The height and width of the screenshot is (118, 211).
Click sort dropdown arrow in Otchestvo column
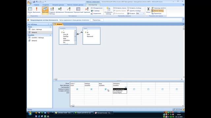click(x=126, y=87)
